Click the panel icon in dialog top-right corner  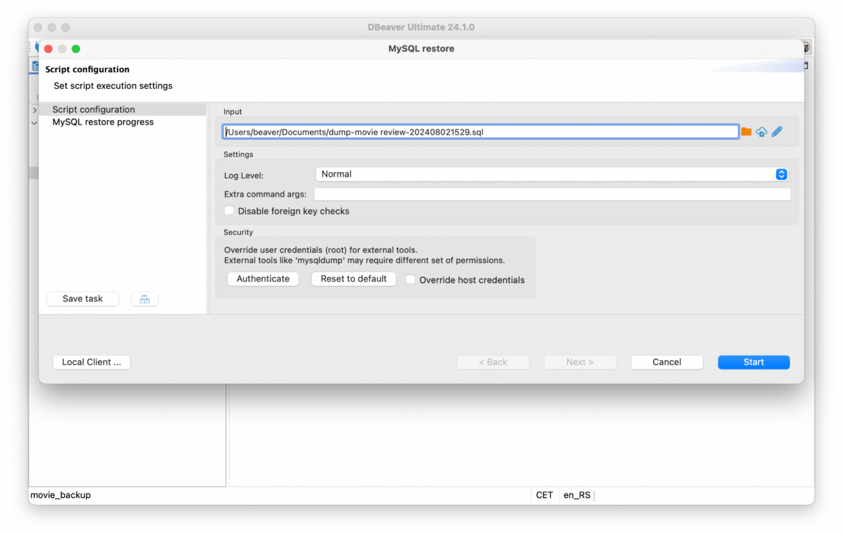click(x=805, y=65)
